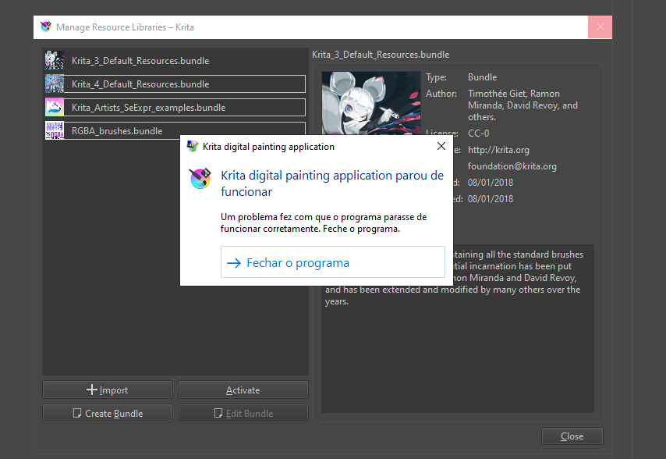Click the second 08/01/2018 date value
The width and height of the screenshot is (666, 459).
coord(491,199)
